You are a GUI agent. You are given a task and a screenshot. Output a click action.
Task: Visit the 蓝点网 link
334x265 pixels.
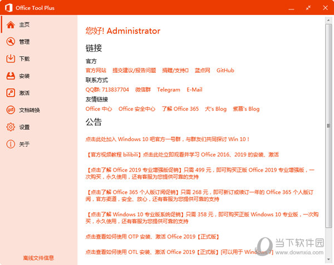point(203,71)
